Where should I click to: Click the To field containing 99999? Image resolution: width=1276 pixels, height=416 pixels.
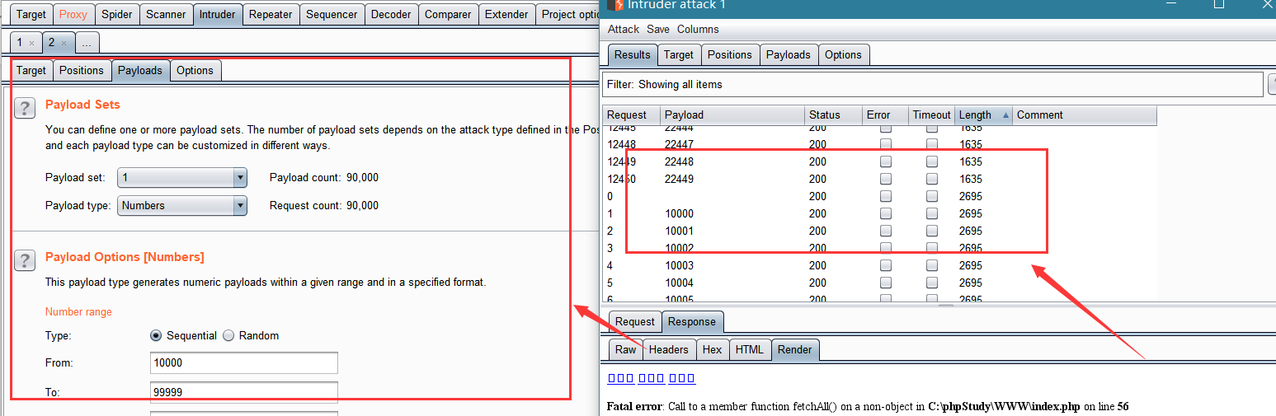coord(244,392)
